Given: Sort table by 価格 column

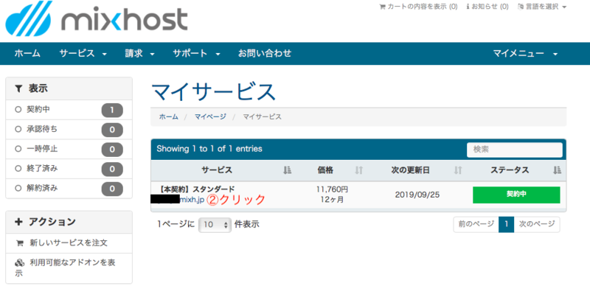Looking at the screenshot, I should click(333, 170).
